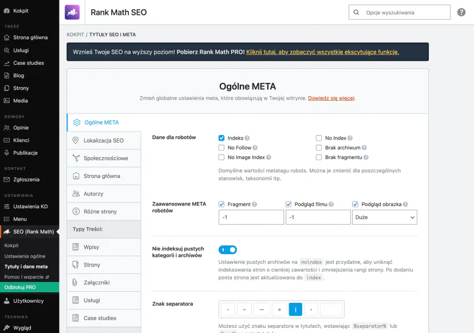
Task: Click the info icon next to Fragment
Action: pos(254,204)
